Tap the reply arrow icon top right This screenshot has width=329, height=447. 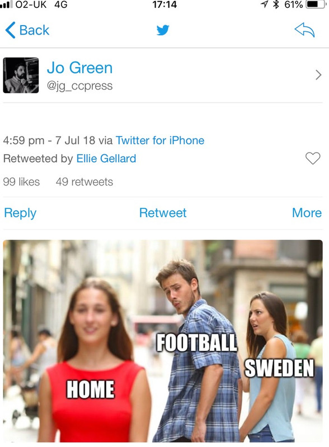click(x=304, y=30)
